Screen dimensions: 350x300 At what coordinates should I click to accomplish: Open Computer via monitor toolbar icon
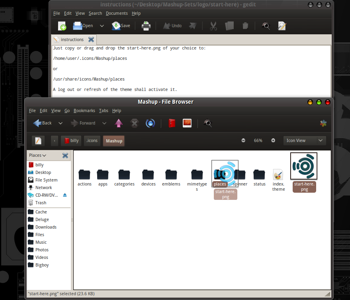[x=187, y=123]
